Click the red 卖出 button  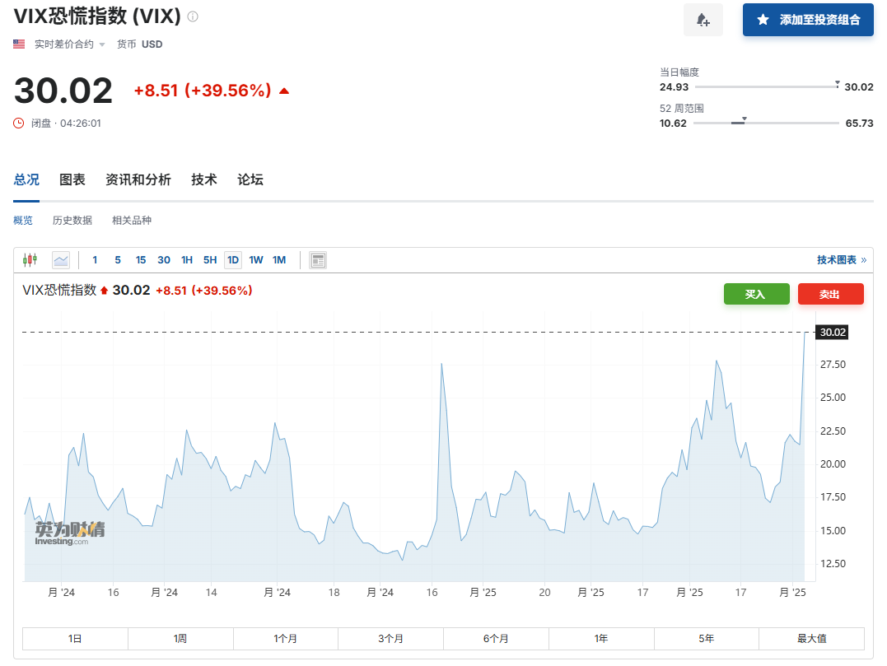[x=830, y=294]
